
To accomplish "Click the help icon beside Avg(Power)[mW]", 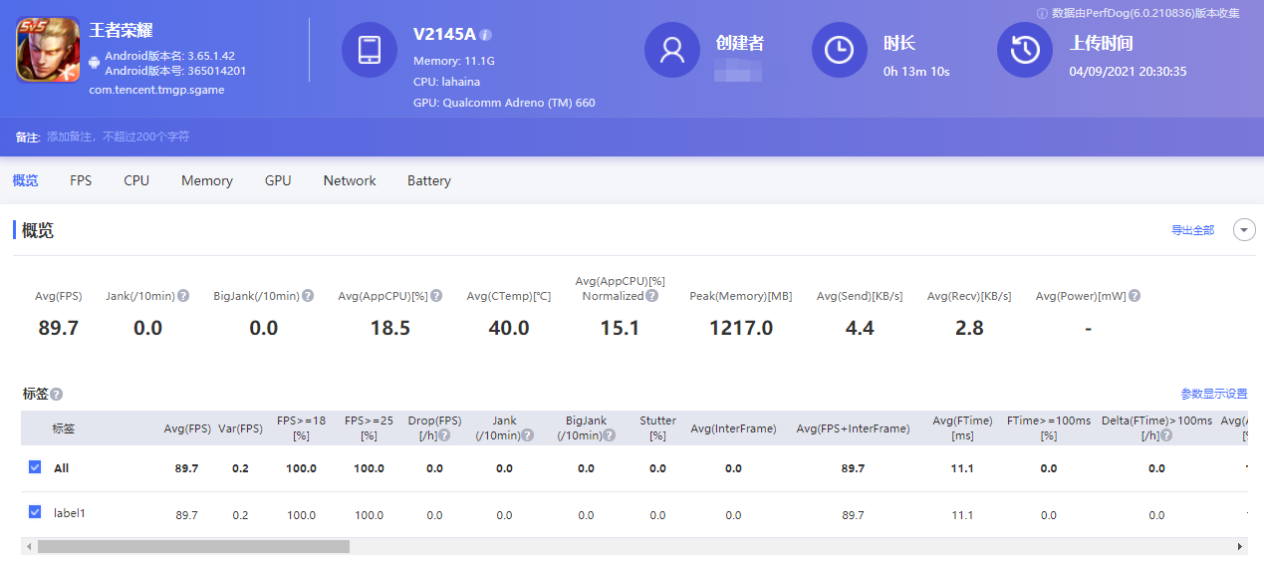I will coord(1135,296).
